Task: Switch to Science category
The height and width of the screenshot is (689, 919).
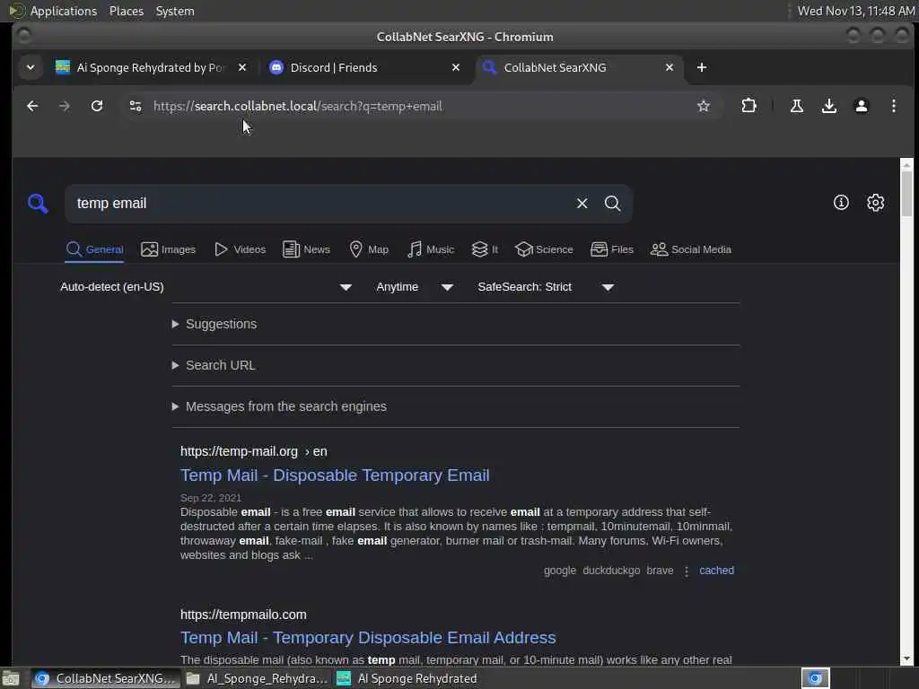Action: (x=544, y=249)
